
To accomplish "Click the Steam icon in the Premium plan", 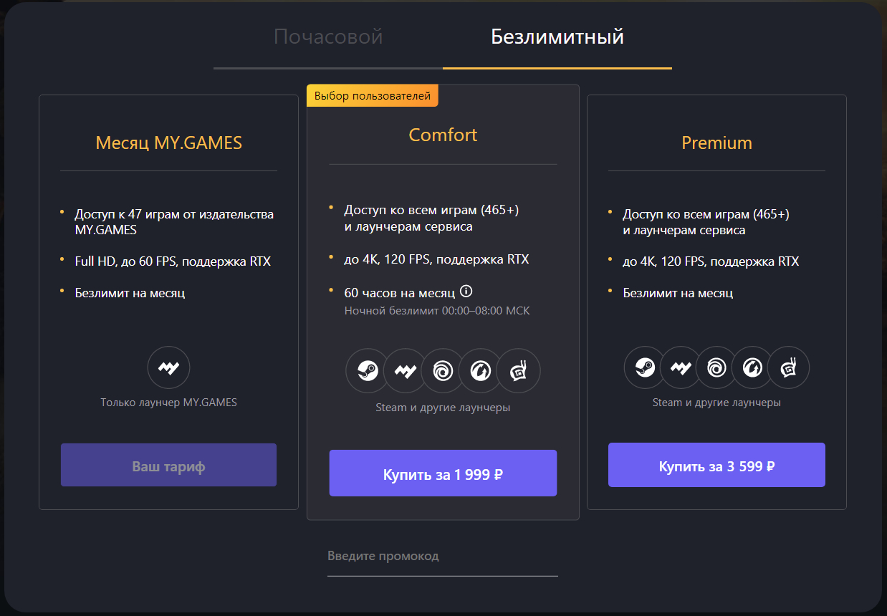I will 643,367.
